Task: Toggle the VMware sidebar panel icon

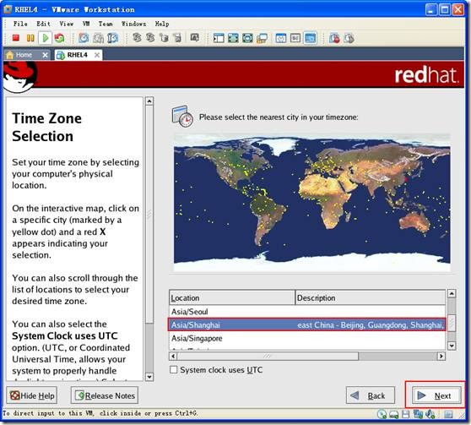Action: tap(219, 38)
